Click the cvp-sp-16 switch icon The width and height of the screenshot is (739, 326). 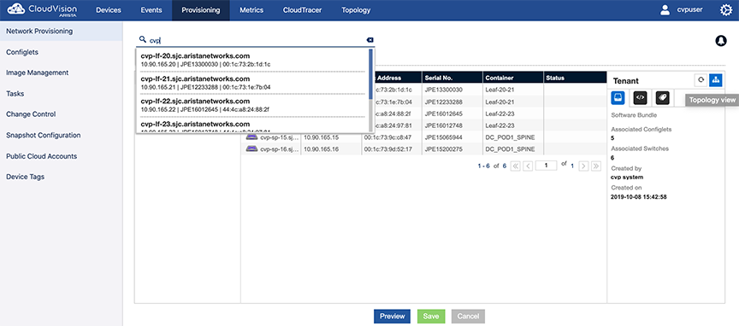point(252,148)
